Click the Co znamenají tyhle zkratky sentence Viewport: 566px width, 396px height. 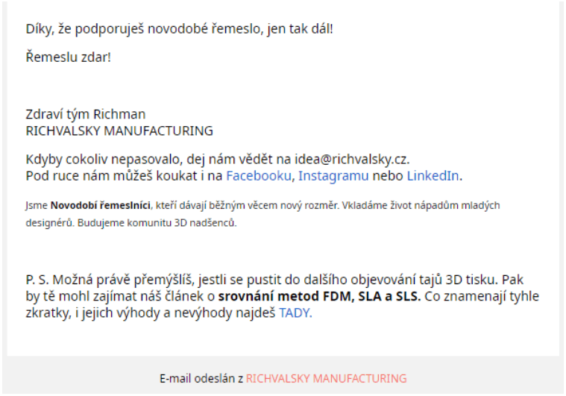(283, 304)
